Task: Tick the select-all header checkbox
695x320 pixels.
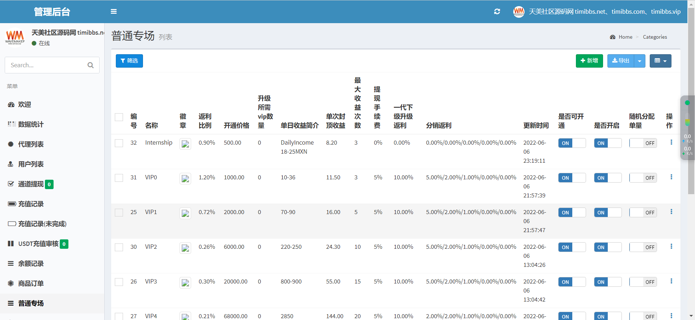Action: click(119, 117)
